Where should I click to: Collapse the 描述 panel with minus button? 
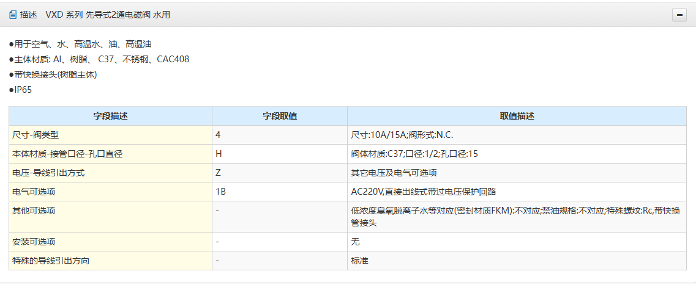(x=679, y=15)
